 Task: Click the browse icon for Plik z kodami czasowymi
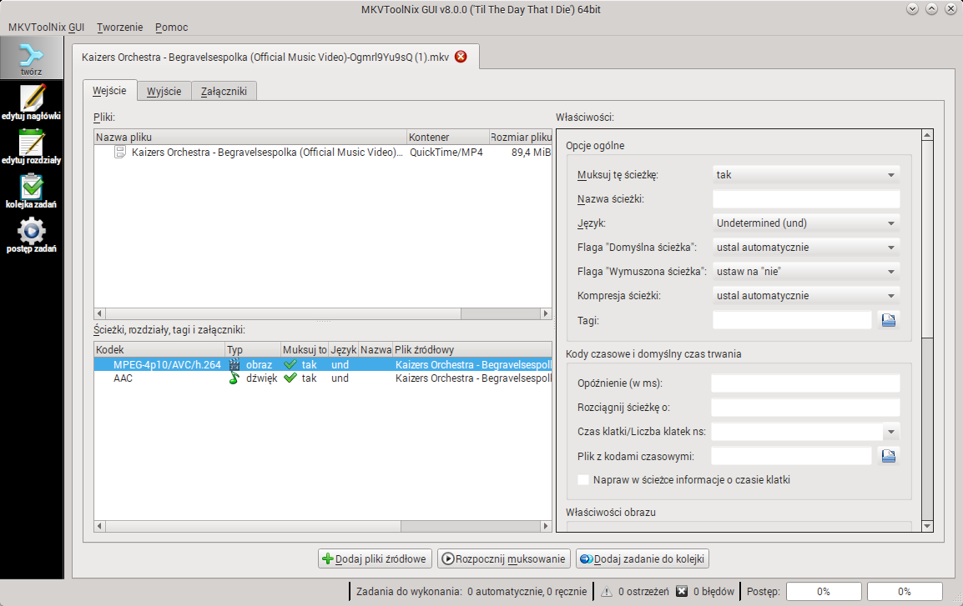coord(888,456)
